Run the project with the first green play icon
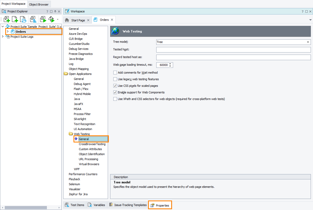Image resolution: width=313 pixels, height=210 pixels. 43,19
